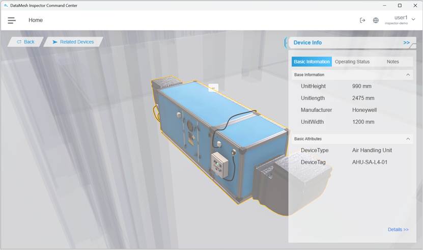This screenshot has width=423, height=250.
Task: Select the Basic Information tab
Action: [x=312, y=62]
